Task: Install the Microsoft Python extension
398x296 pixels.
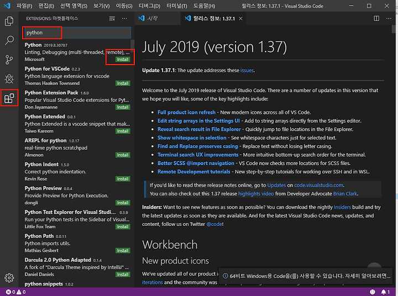Action: pyautogui.click(x=123, y=59)
